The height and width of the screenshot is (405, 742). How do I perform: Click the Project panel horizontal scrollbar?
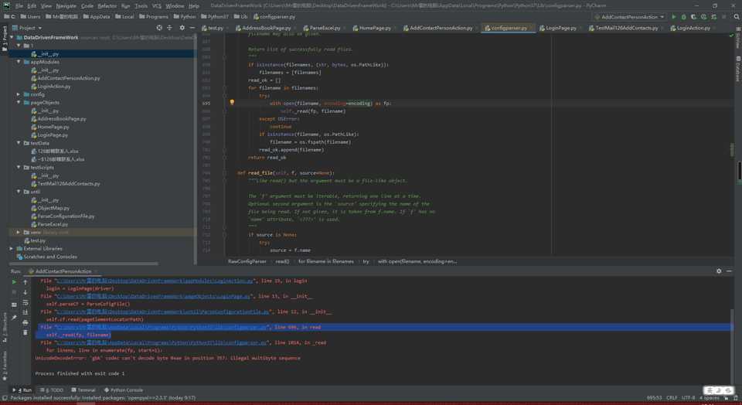click(x=83, y=264)
